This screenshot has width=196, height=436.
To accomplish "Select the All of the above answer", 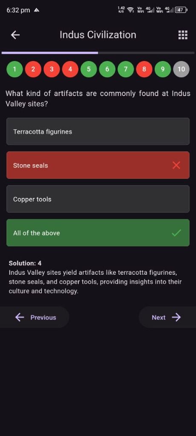I will (x=98, y=233).
